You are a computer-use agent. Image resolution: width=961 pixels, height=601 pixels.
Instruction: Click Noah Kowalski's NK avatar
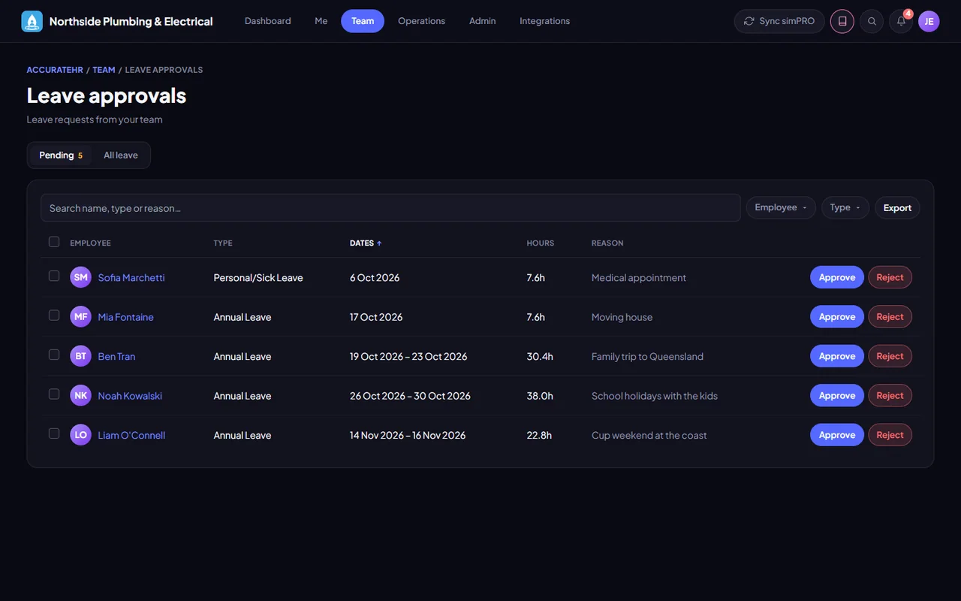click(80, 396)
